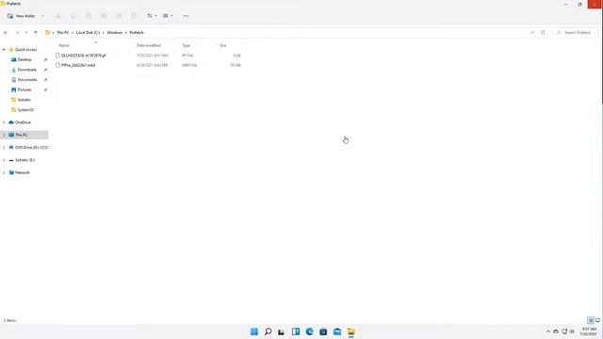
Task: Click File Explorer icon in the taskbar
Action: pos(350,331)
